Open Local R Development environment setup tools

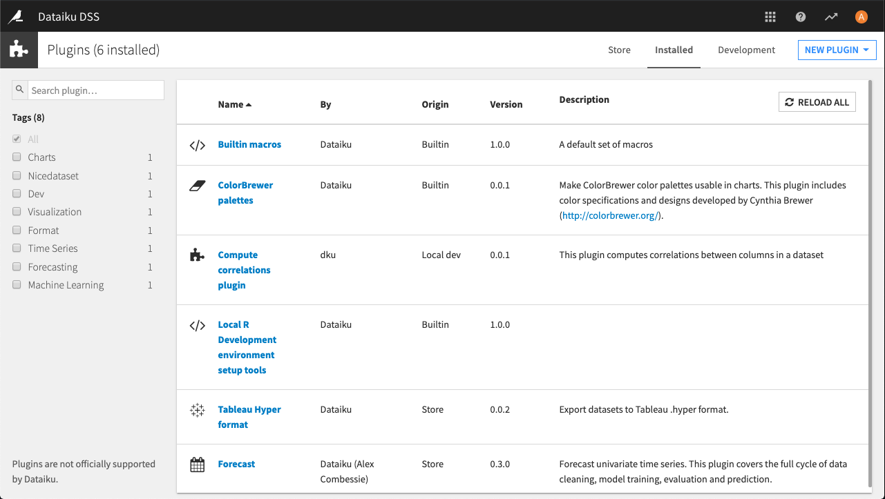[x=247, y=347]
